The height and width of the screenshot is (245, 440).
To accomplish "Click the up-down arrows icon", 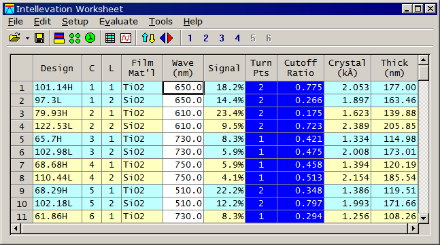I will point(148,38).
